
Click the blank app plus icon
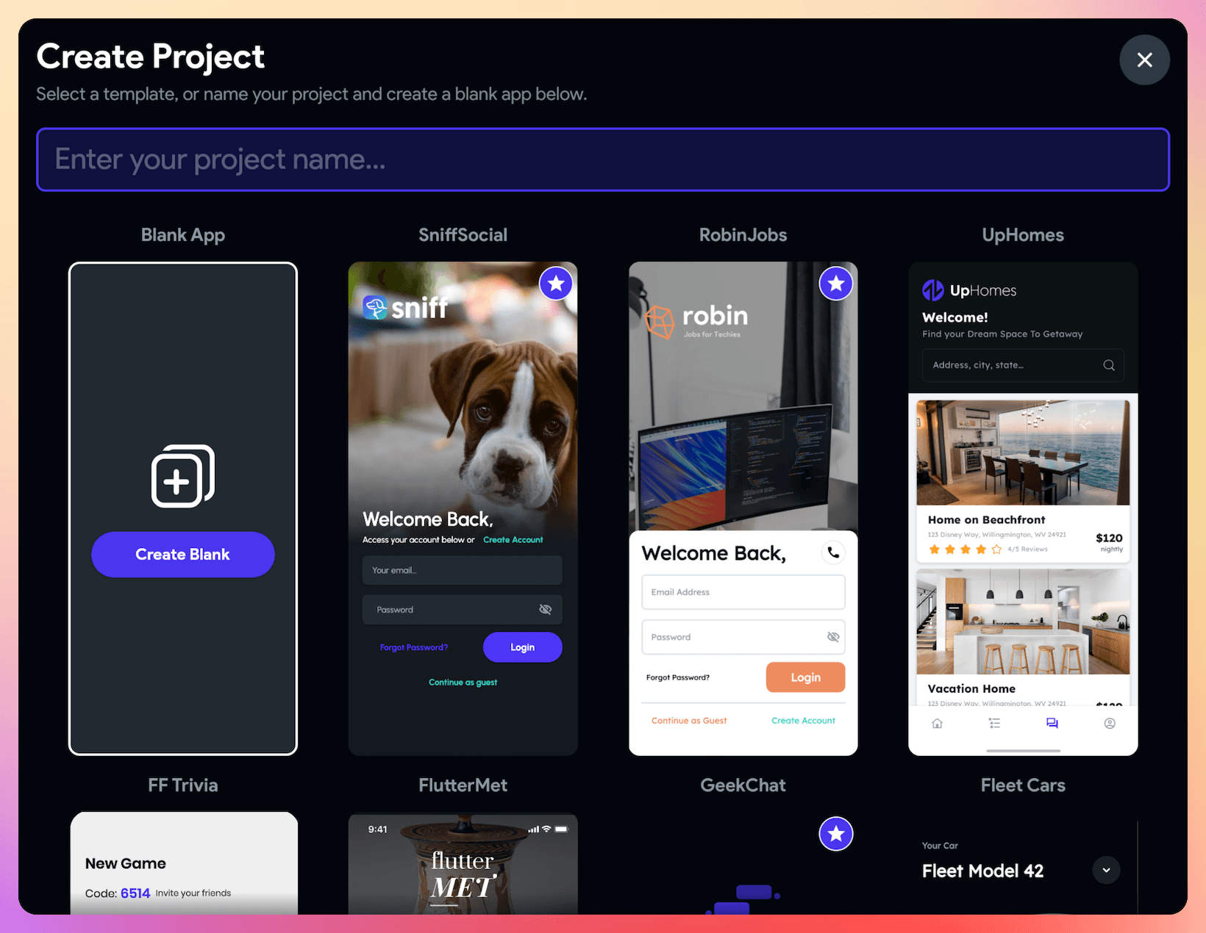182,477
